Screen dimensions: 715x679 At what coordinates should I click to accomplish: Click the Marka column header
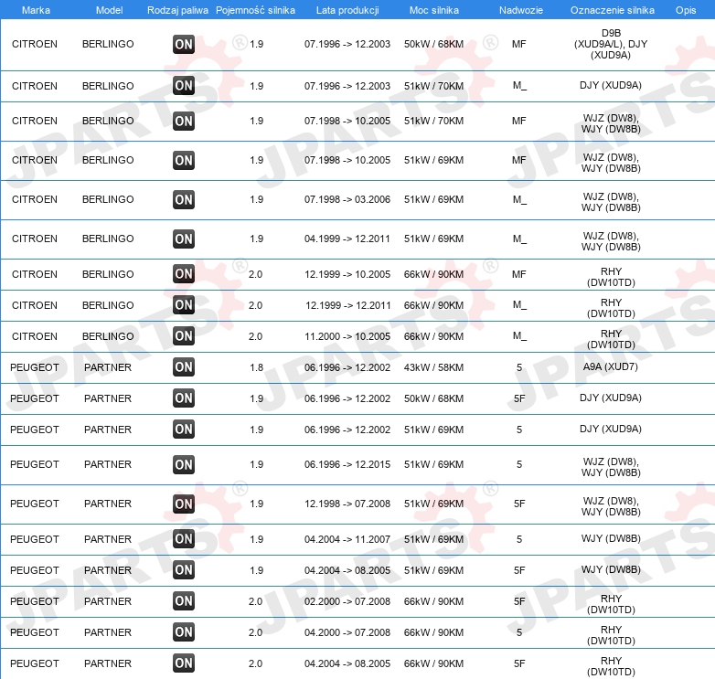pos(36,10)
